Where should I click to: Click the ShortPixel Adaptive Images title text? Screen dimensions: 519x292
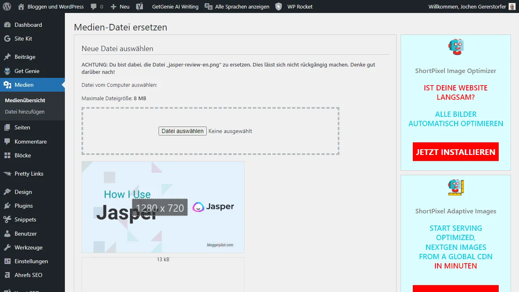[456, 211]
